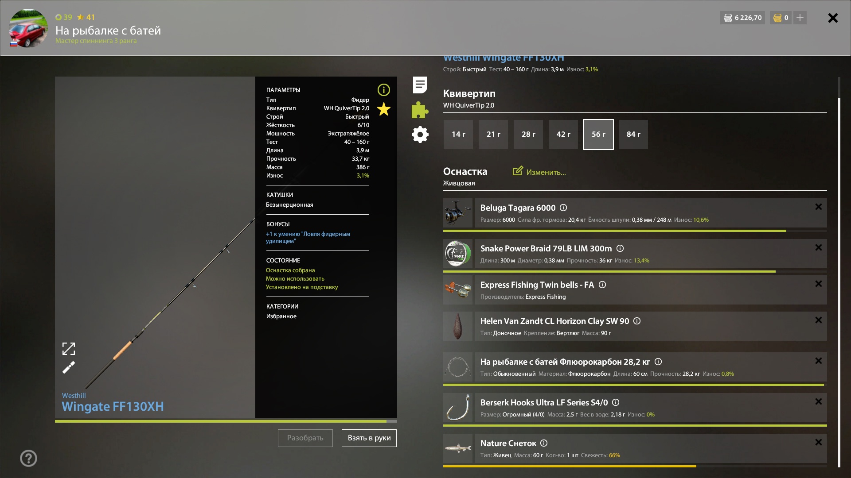The width and height of the screenshot is (851, 478).
Task: Select the 14 г quivertip
Action: 458,134
